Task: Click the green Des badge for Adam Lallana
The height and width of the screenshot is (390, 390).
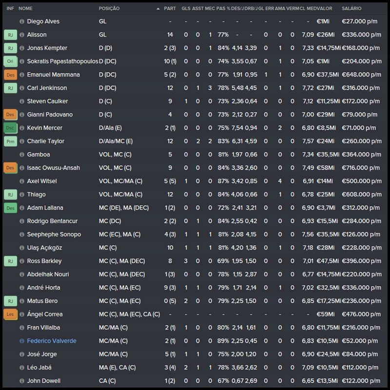Action: point(10,208)
